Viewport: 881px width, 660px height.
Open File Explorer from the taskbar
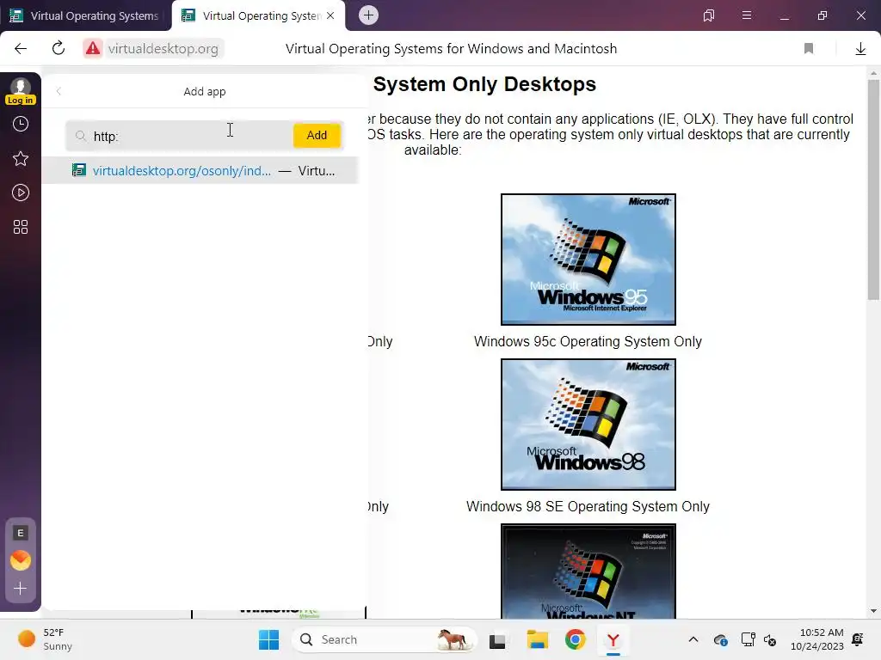coord(537,639)
